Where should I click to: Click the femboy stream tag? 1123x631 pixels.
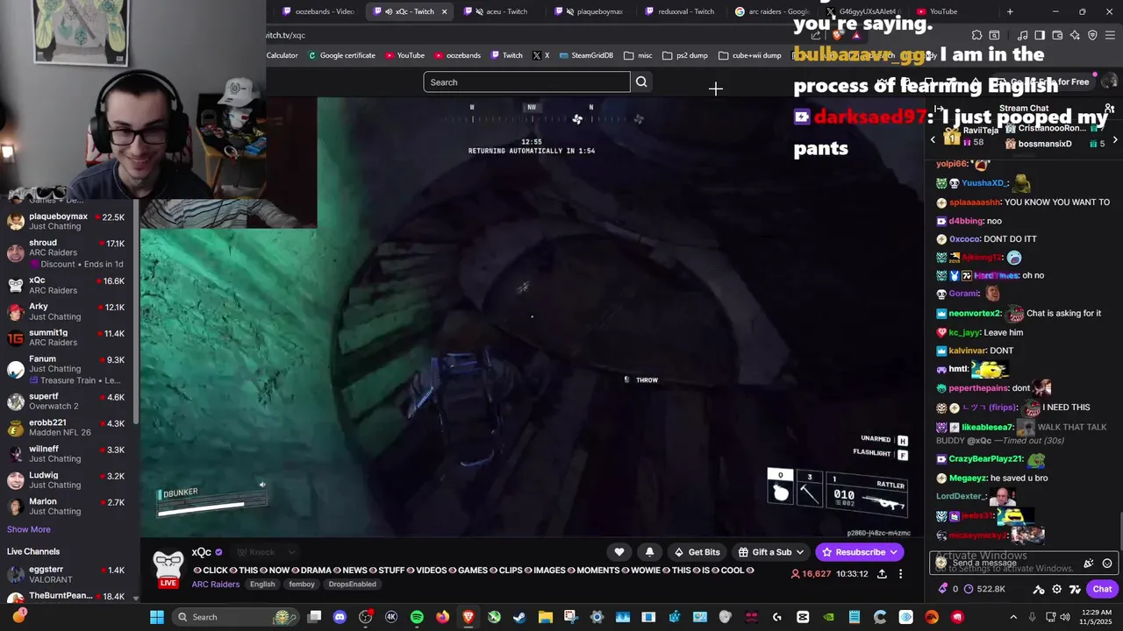tap(302, 585)
